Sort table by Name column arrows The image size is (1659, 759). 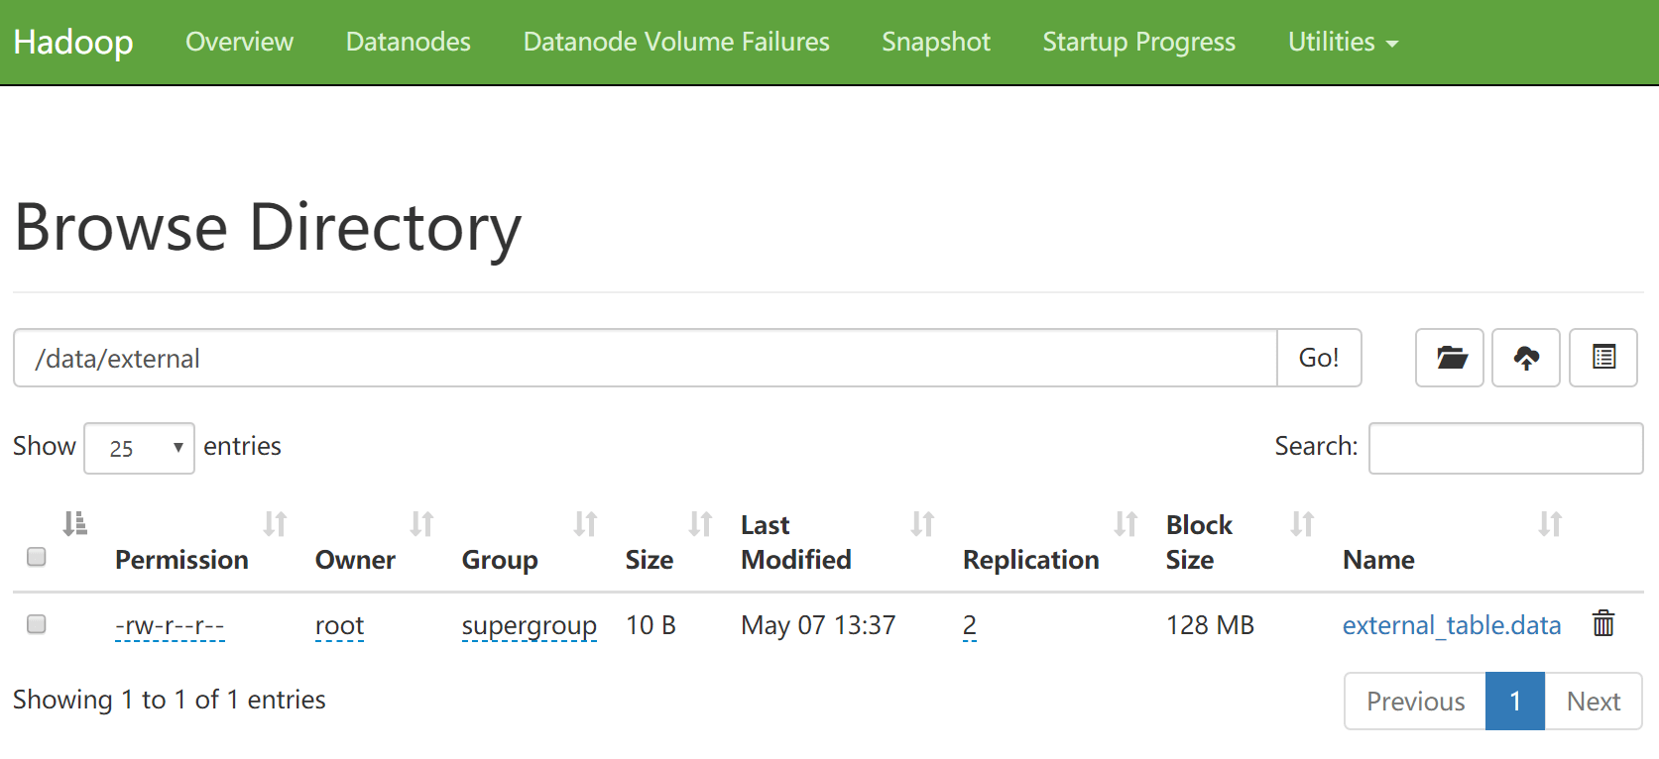coord(1550,524)
